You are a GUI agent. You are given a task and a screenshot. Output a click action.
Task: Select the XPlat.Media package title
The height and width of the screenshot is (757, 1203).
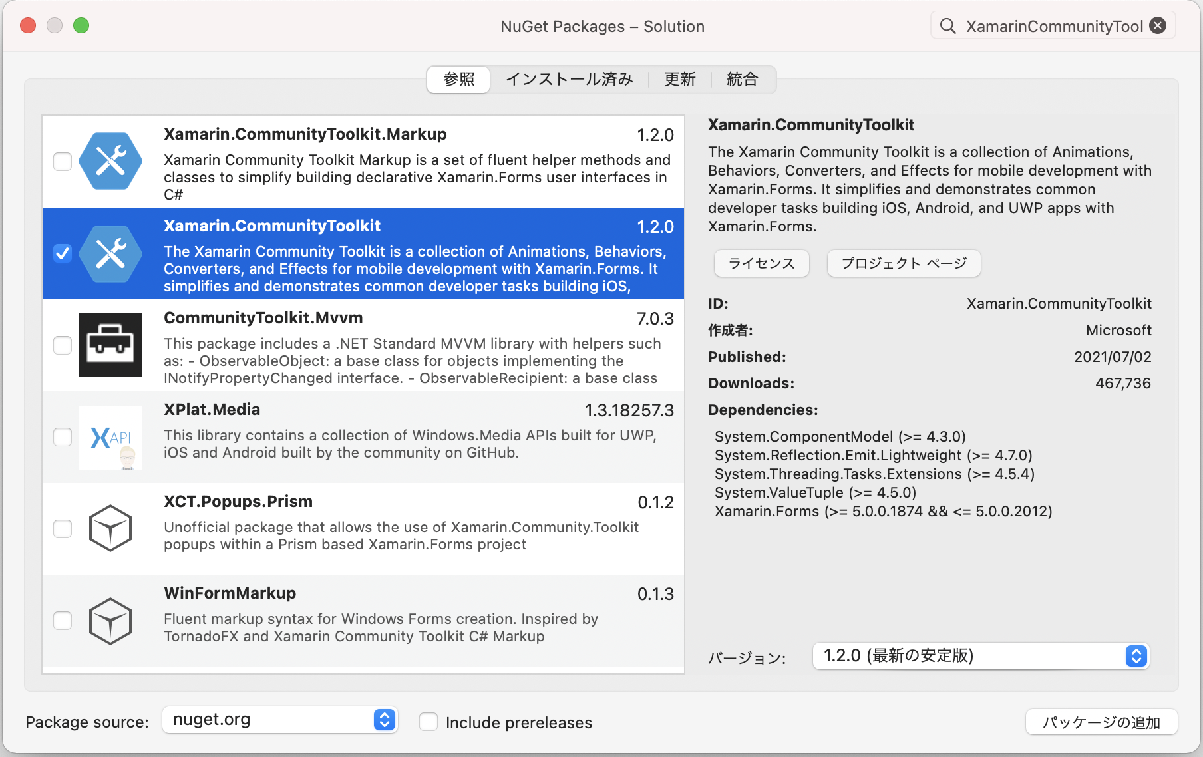(212, 410)
